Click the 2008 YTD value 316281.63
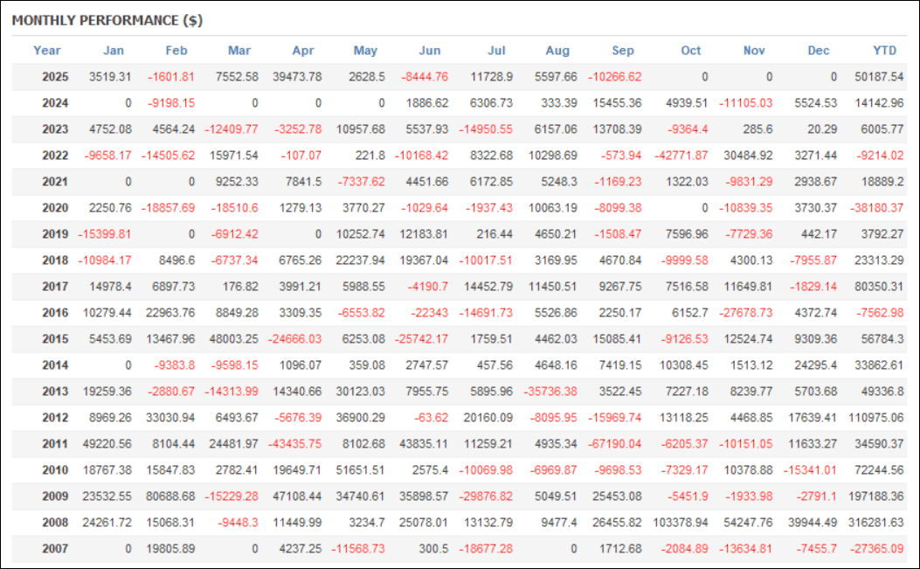 click(x=876, y=524)
